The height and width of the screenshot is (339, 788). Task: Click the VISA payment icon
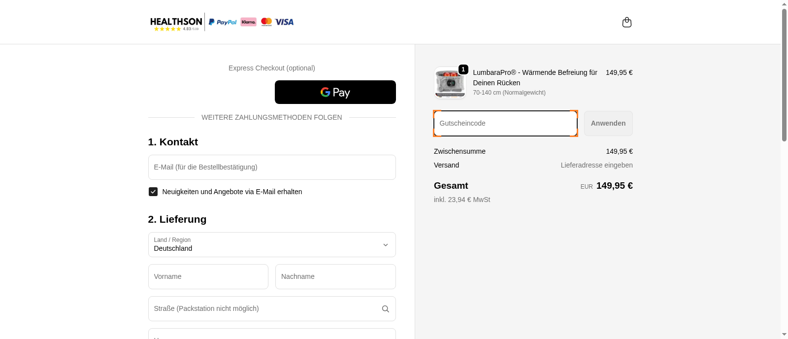285,22
